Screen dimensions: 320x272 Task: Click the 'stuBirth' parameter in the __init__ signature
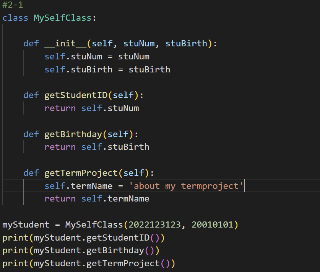(186, 44)
